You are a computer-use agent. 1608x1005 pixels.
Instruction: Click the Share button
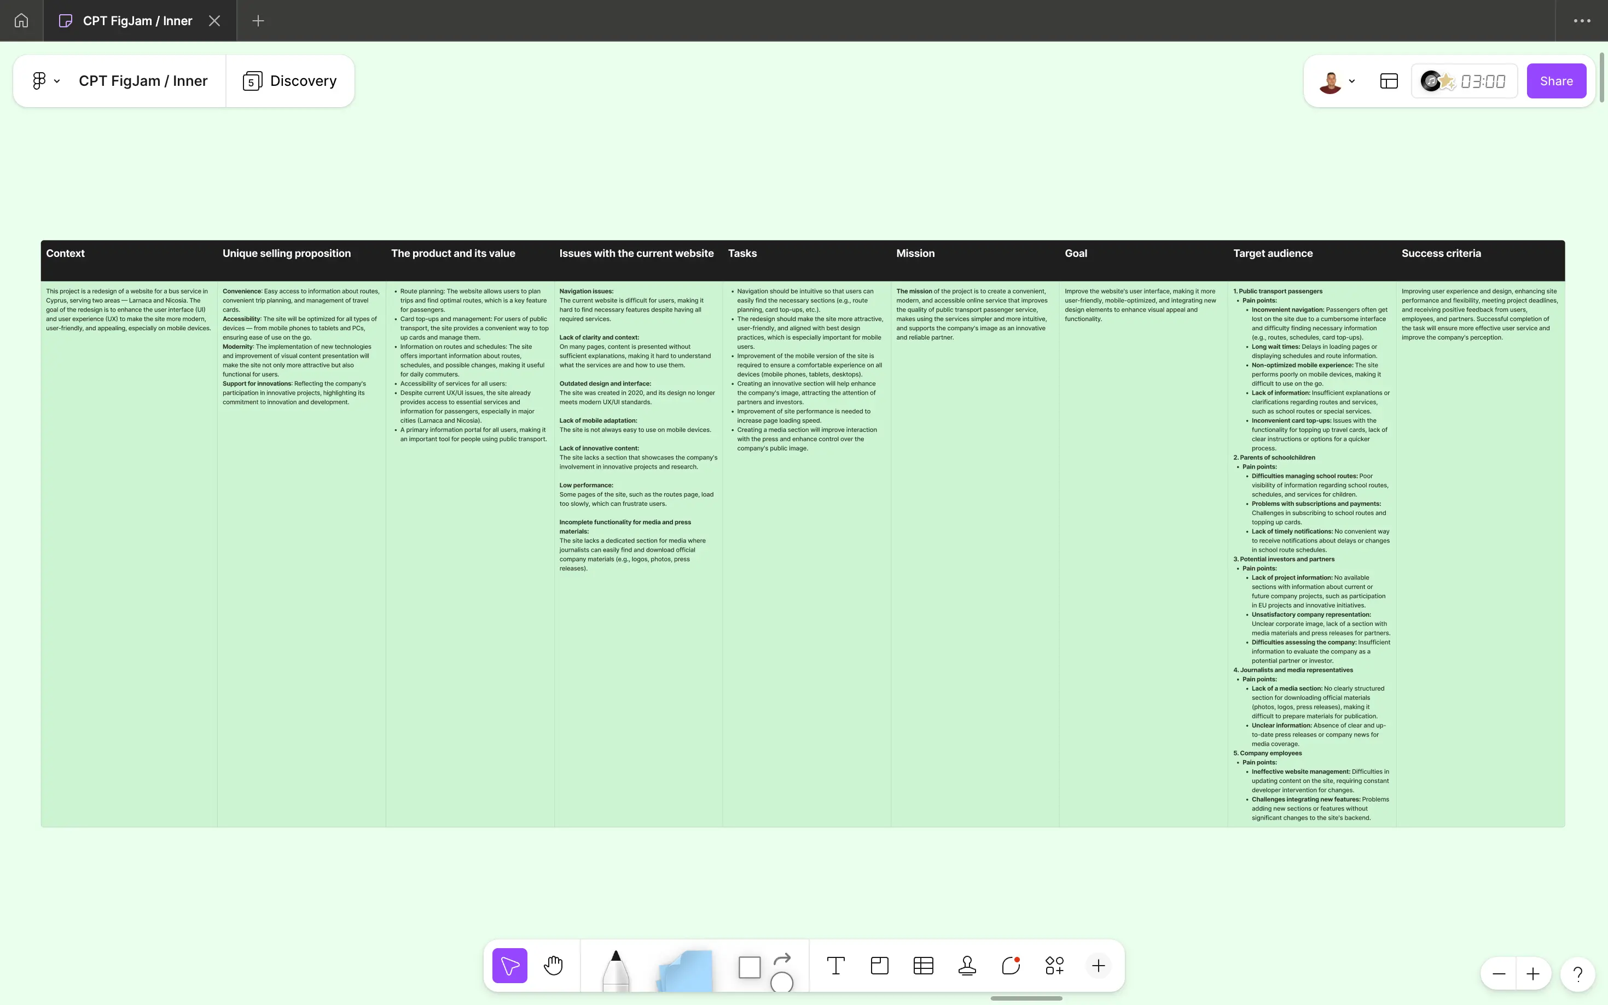(1555, 80)
